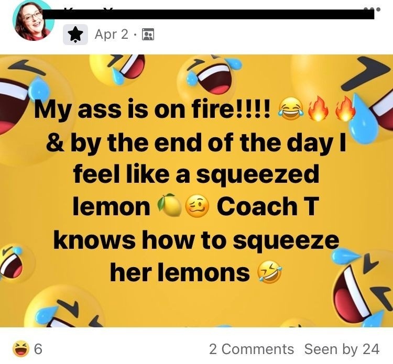This screenshot has width=393, height=364.
Task: Click the Haha reaction emoji icon
Action: click(x=20, y=349)
